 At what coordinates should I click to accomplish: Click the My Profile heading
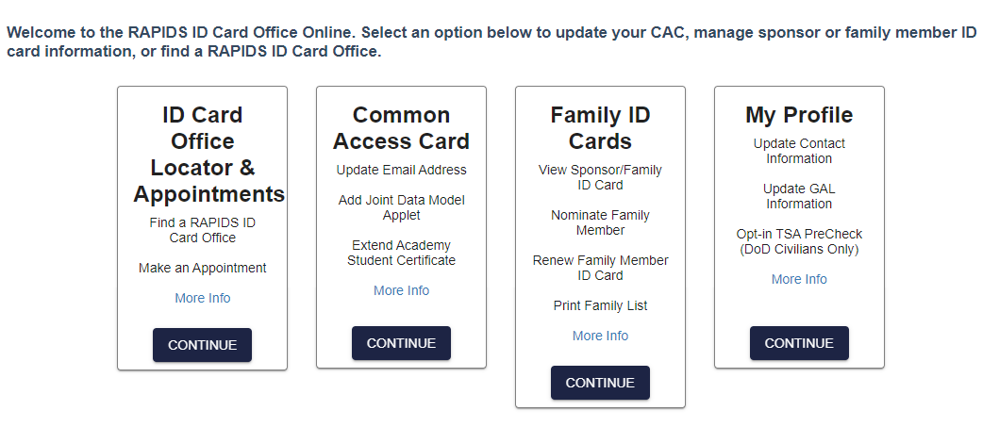(x=799, y=115)
